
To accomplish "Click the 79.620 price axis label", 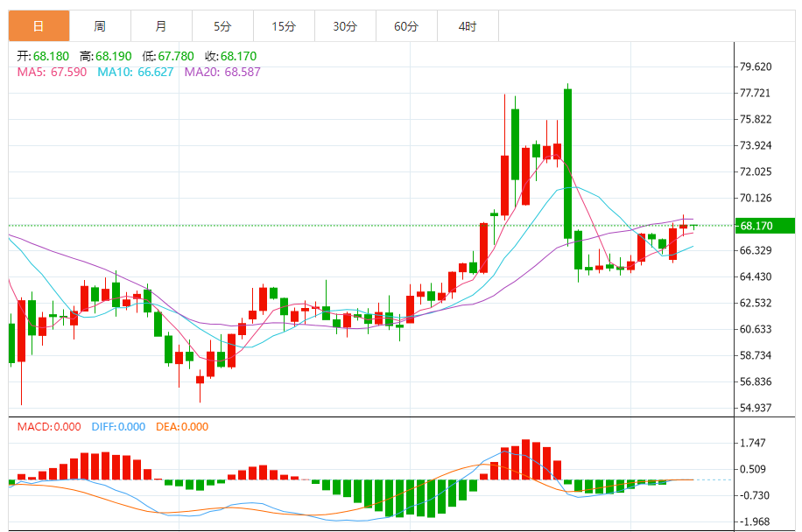I will coord(756,67).
